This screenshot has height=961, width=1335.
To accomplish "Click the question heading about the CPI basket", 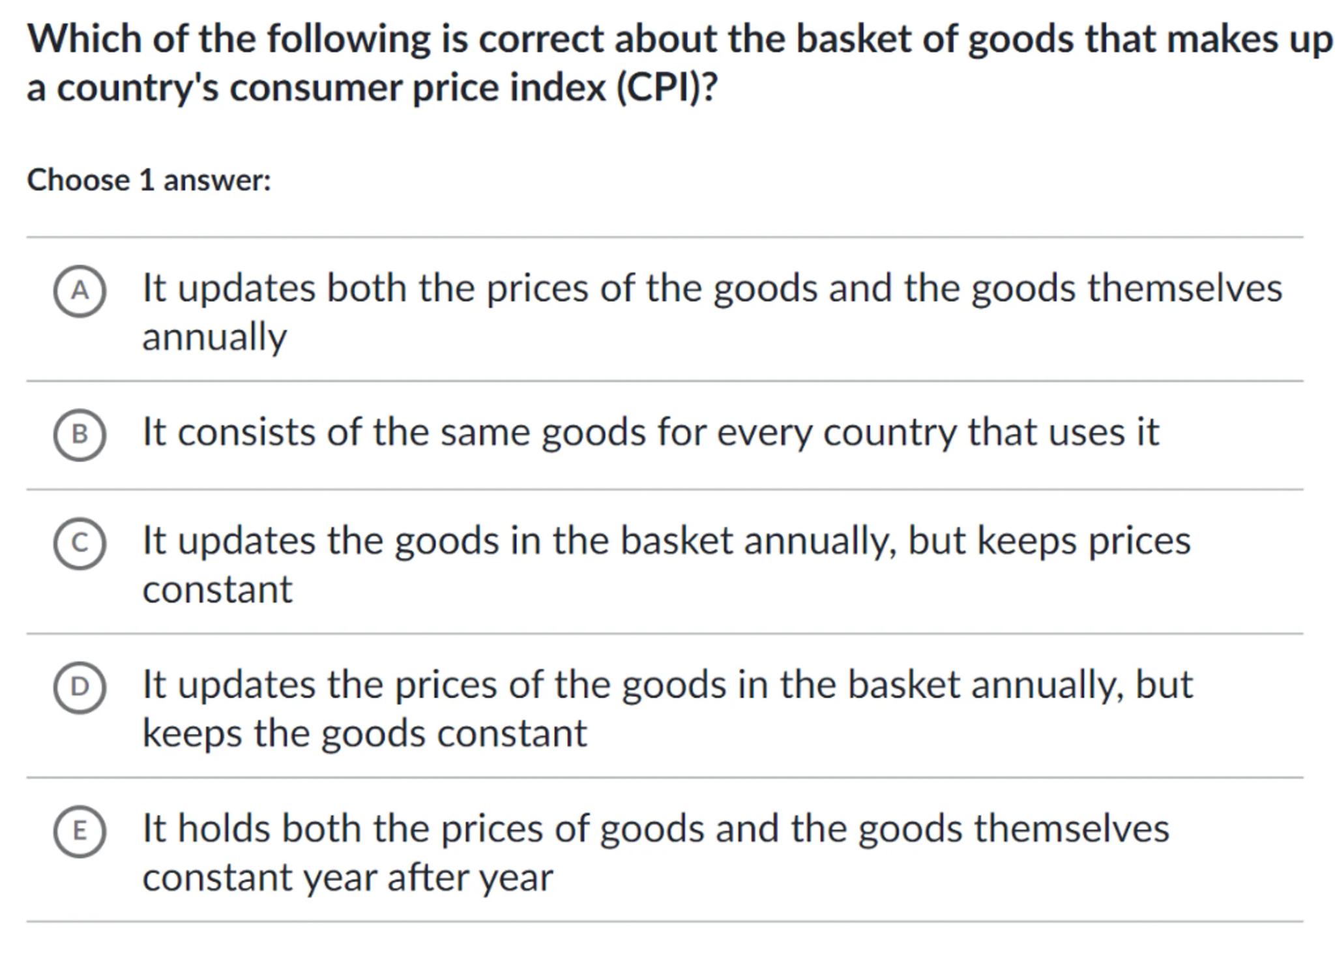I will [678, 39].
